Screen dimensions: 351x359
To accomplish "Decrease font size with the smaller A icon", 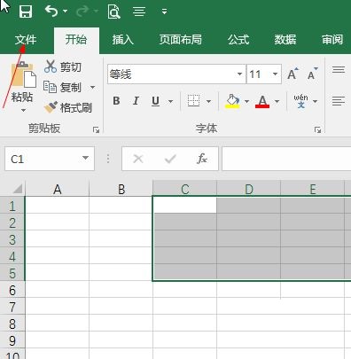I will 312,74.
